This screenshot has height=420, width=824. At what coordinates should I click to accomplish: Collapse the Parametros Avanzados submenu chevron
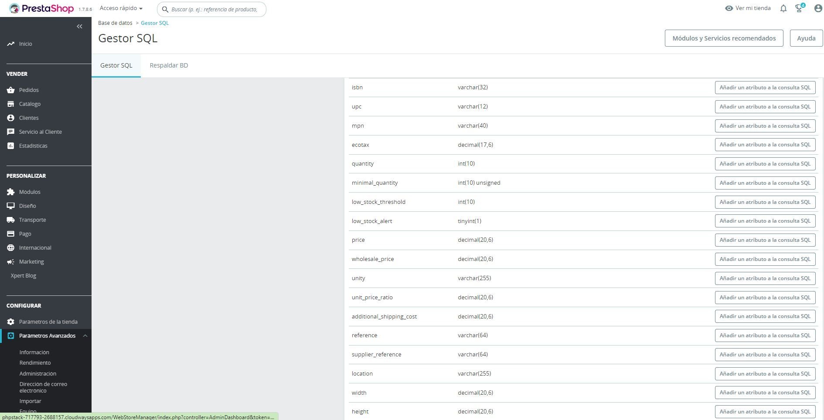(x=85, y=336)
